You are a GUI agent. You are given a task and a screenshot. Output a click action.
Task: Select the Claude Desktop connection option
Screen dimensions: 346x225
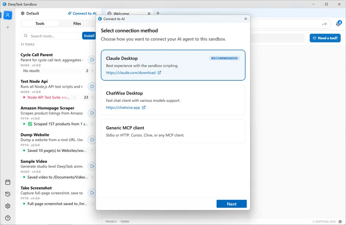tap(173, 65)
